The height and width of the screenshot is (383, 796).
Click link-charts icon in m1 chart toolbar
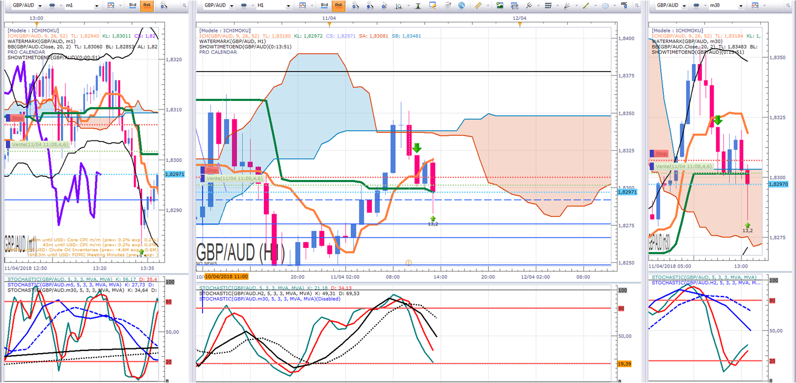(52, 5)
